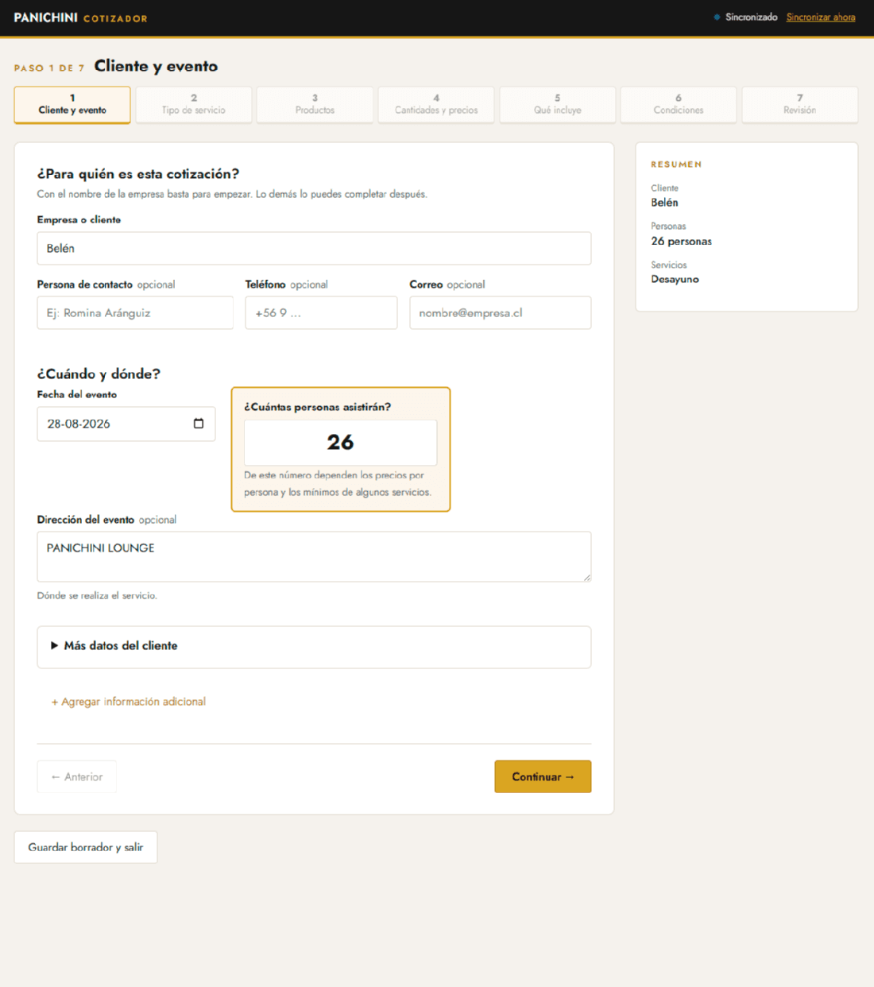
Task: Click 'Guardar borrador y salir' button
Action: [x=86, y=847]
